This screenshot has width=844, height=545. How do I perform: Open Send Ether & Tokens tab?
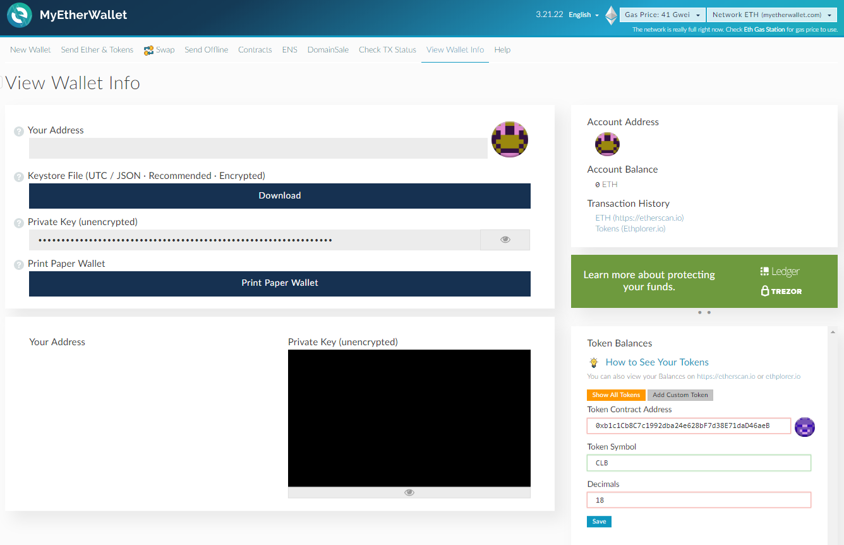point(97,50)
